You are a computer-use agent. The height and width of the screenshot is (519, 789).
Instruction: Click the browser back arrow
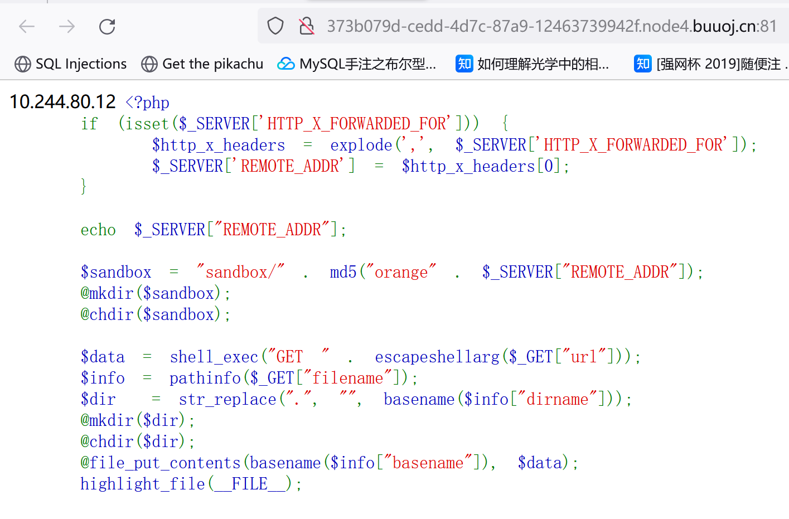[x=27, y=26]
